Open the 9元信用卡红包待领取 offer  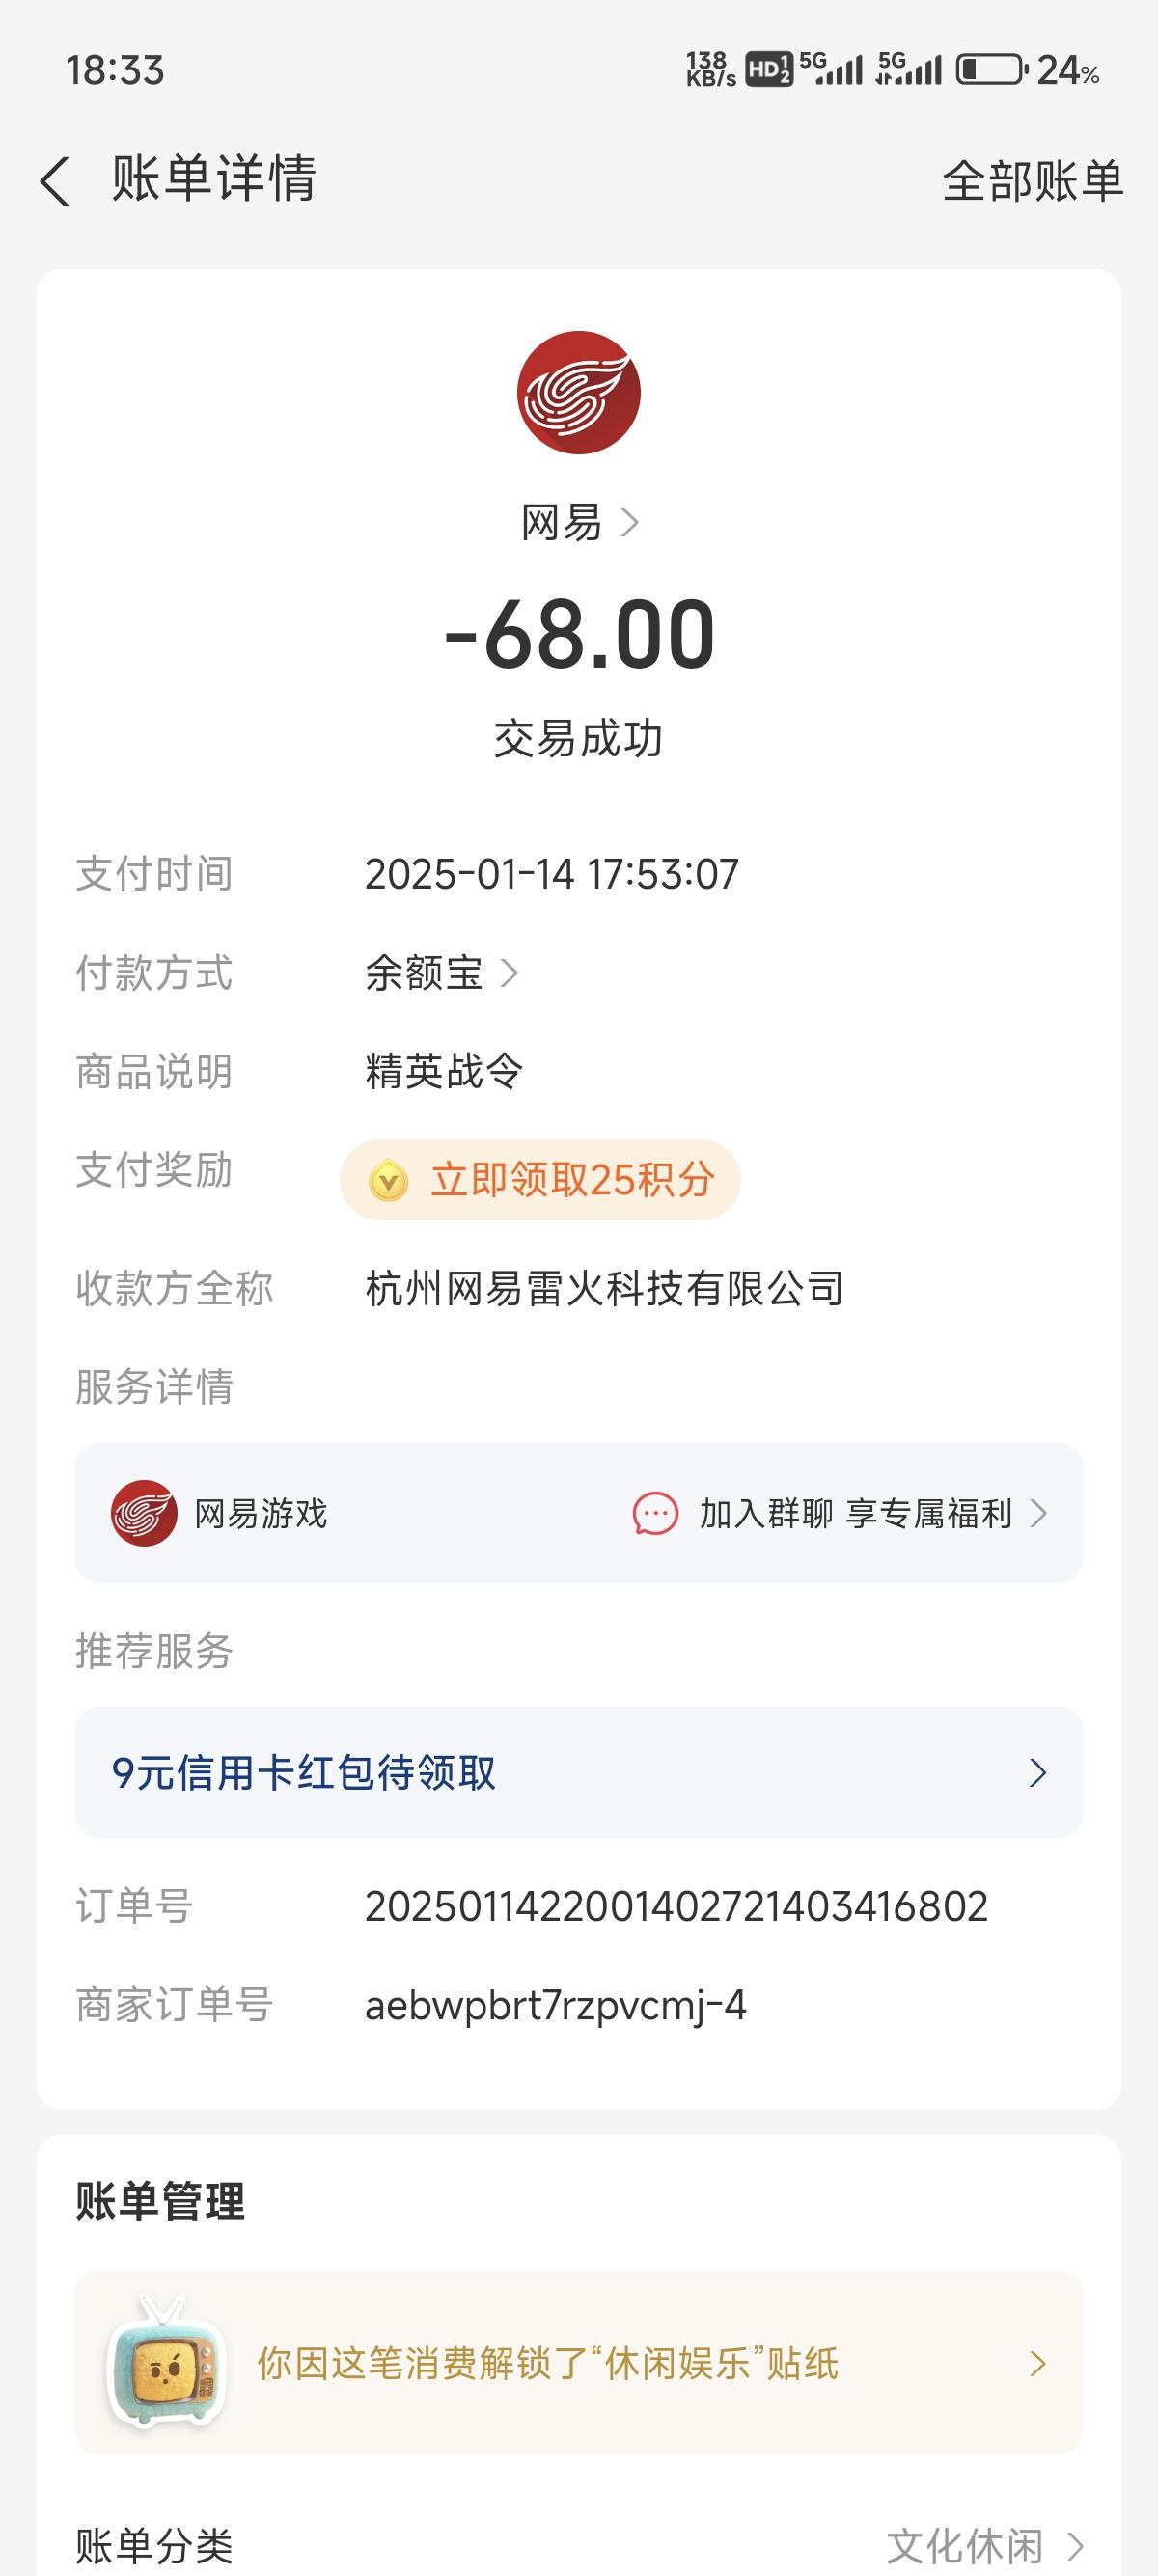click(x=304, y=1772)
